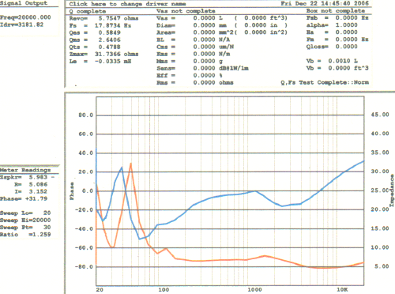Click the 'Box not complete' header
The height and width of the screenshot is (294, 395).
(336, 11)
